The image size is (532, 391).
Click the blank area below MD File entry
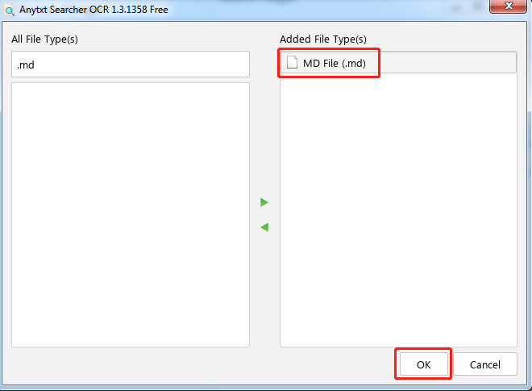tap(398, 210)
